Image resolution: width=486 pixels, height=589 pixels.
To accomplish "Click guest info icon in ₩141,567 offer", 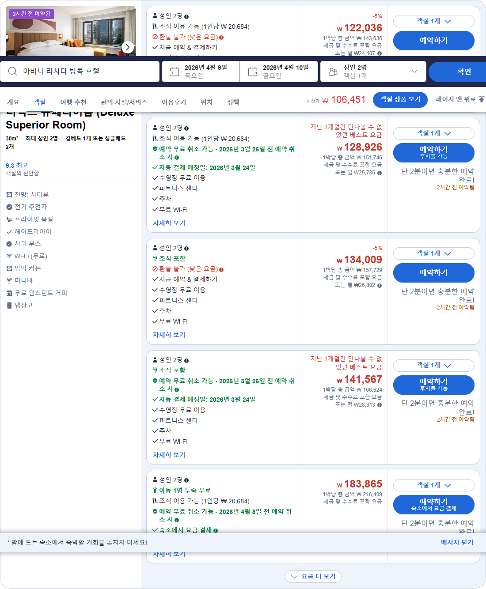I will point(186,361).
